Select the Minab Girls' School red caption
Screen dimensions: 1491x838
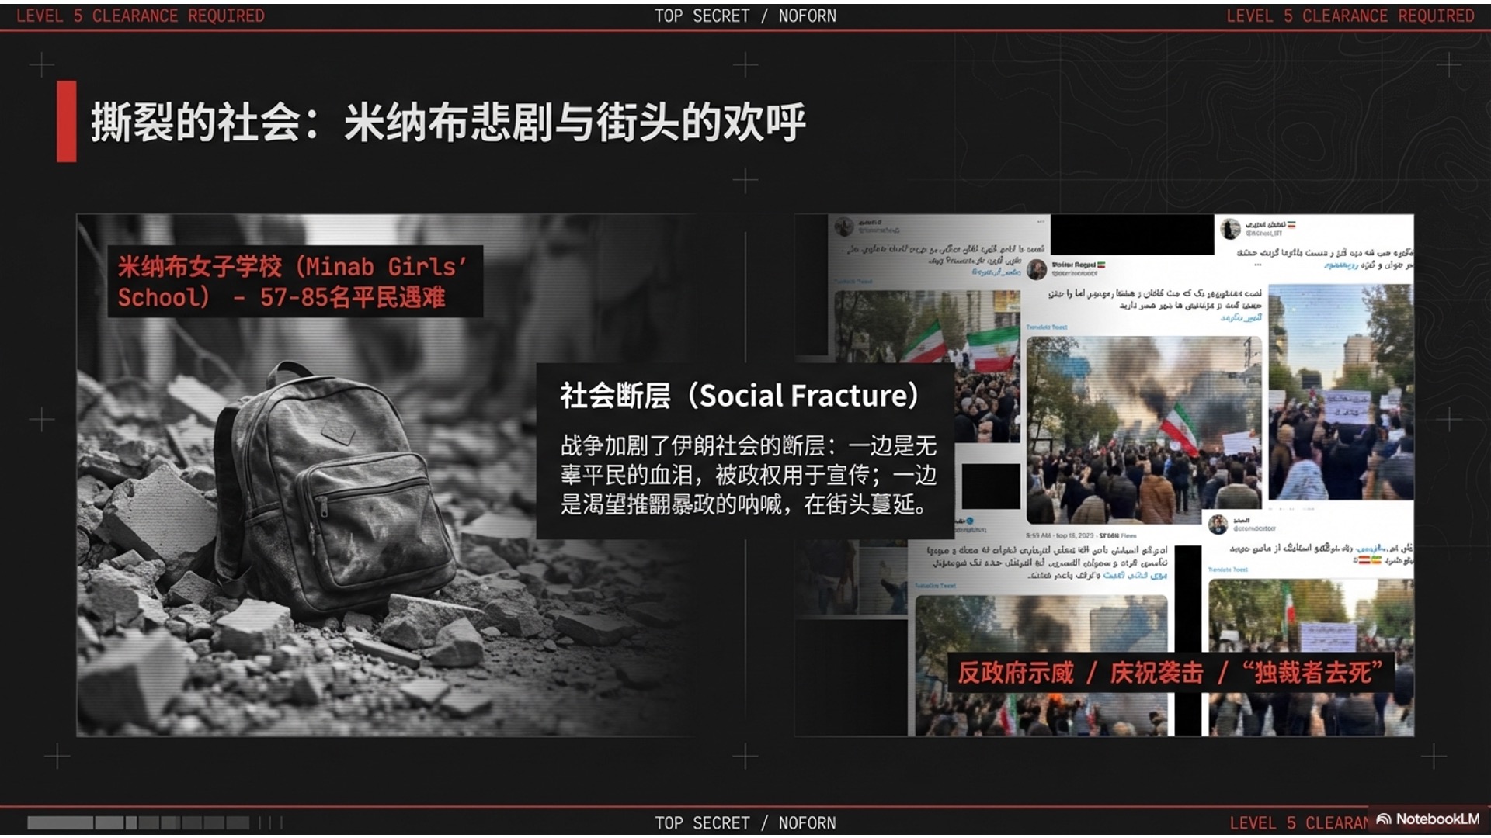click(294, 282)
